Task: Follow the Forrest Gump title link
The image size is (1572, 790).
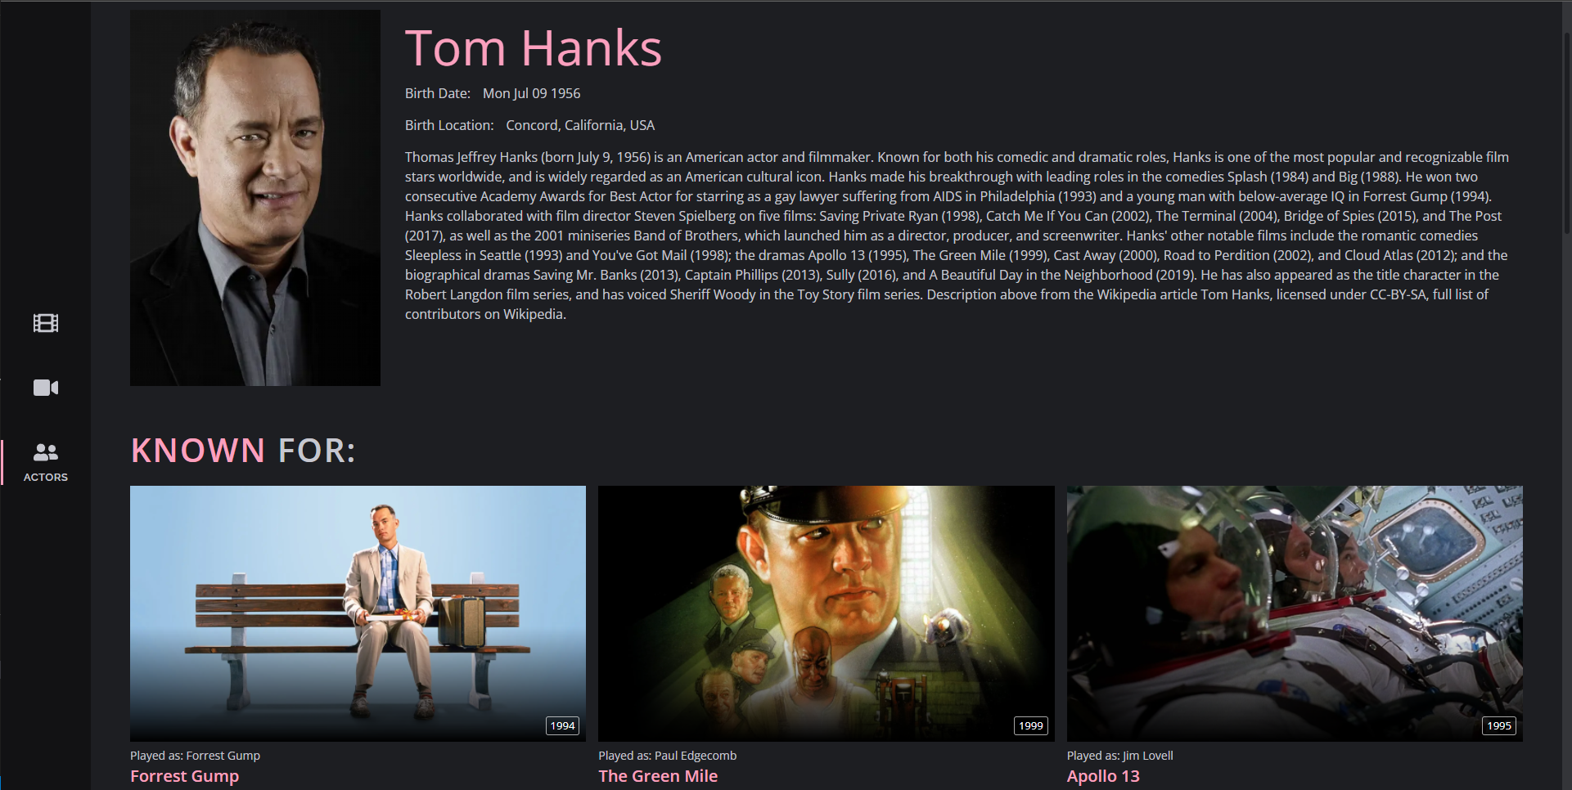Action: tap(185, 776)
